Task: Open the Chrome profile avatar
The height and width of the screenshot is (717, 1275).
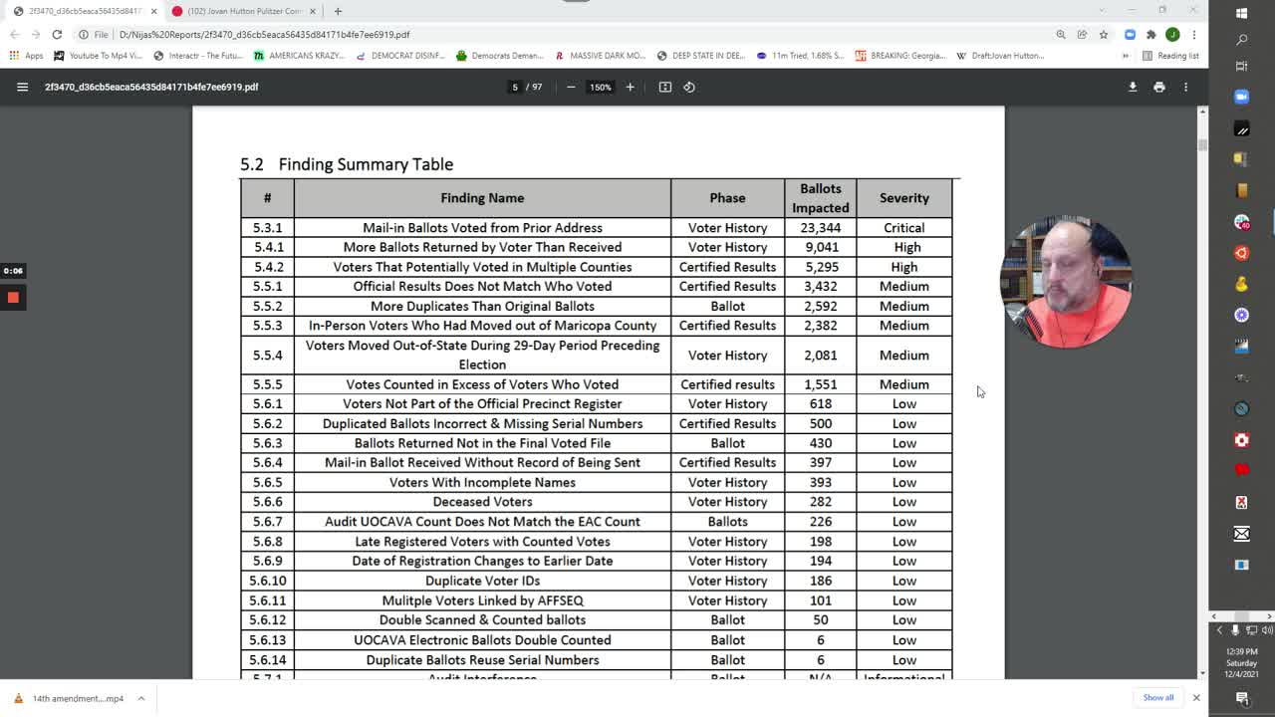Action: click(1172, 34)
